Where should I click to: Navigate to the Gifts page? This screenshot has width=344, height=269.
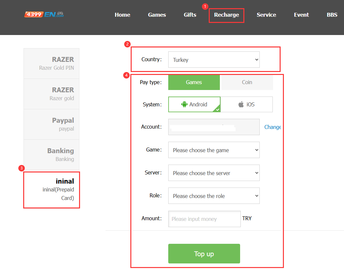[x=190, y=15]
